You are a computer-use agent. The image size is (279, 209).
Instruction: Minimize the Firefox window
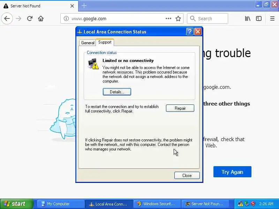point(258,5)
